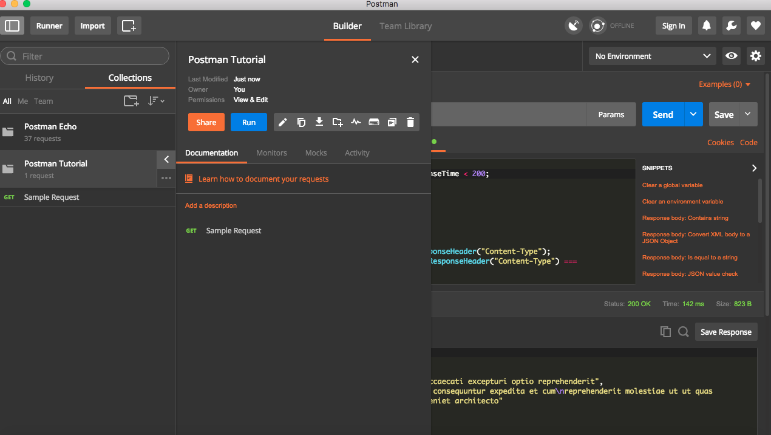
Task: Click Add a description link
Action: (x=211, y=205)
